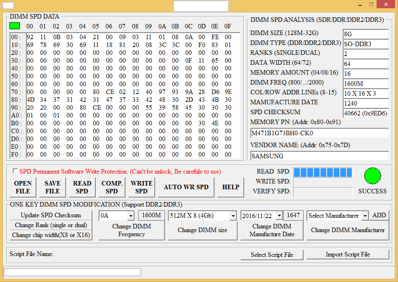Image resolution: width=398 pixels, height=282 pixels.
Task: Click the READ SPD button
Action: point(82,187)
